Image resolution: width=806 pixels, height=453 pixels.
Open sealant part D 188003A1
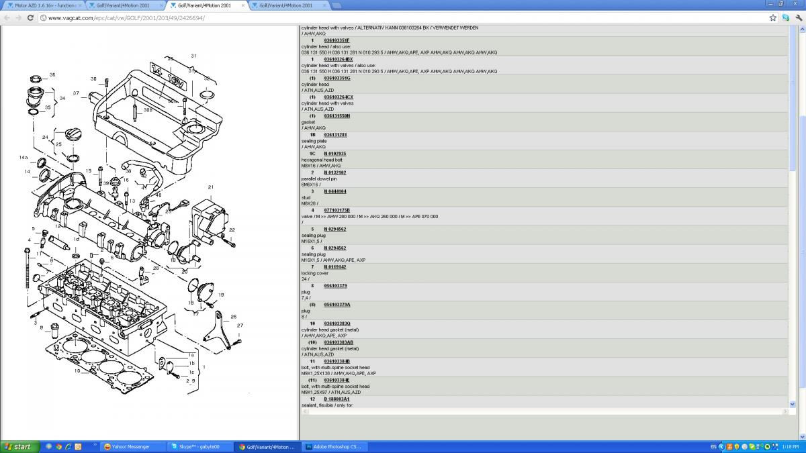(x=337, y=399)
